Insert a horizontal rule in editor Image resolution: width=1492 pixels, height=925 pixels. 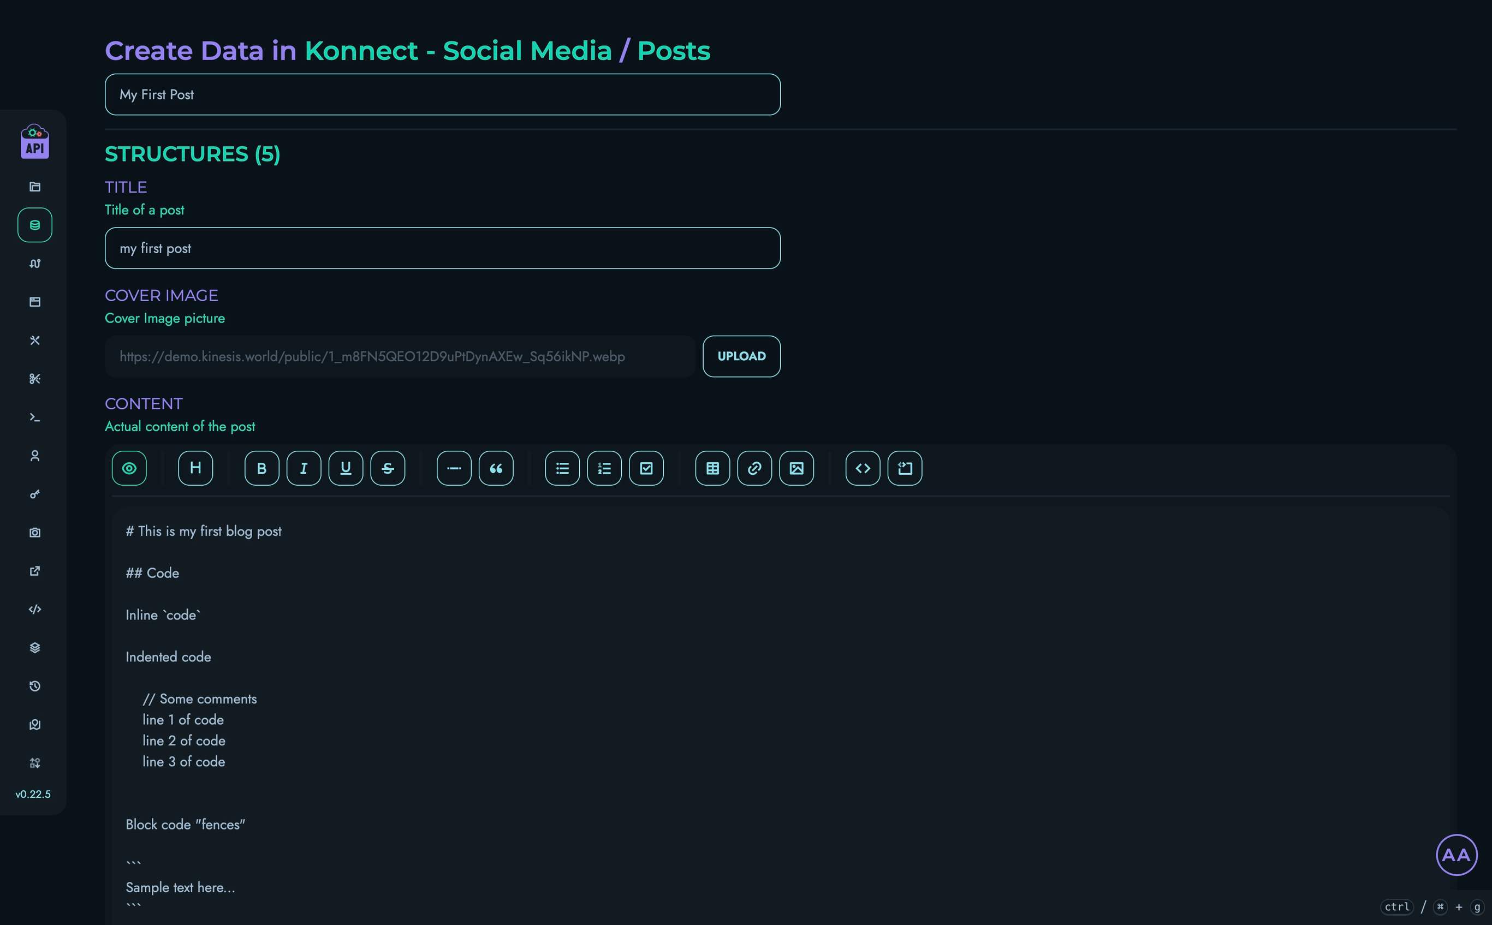click(x=454, y=468)
